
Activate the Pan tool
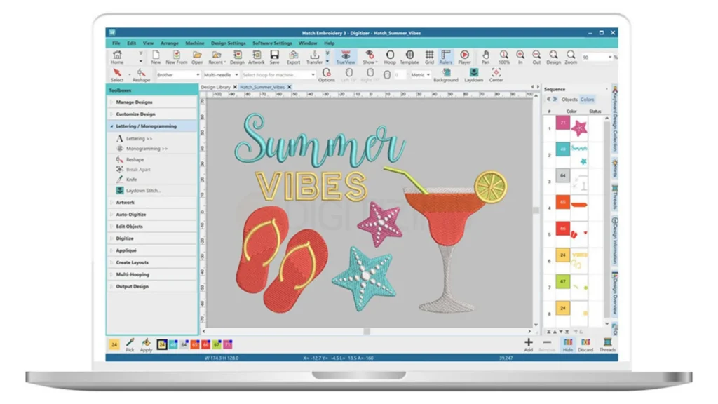(x=485, y=58)
